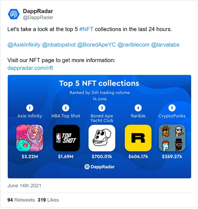This screenshot has width=198, height=209.
Task: Visit the @nbatopshot mention link
Action: coord(59,45)
